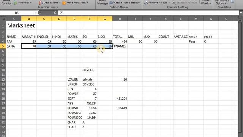Click the lowercase sdvsdc cell
Image resolution: width=243 pixels, height=137 pixels.
pyautogui.click(x=90, y=80)
